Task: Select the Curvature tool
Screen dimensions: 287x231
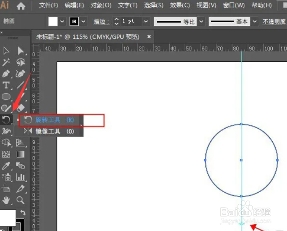Action: point(21,74)
